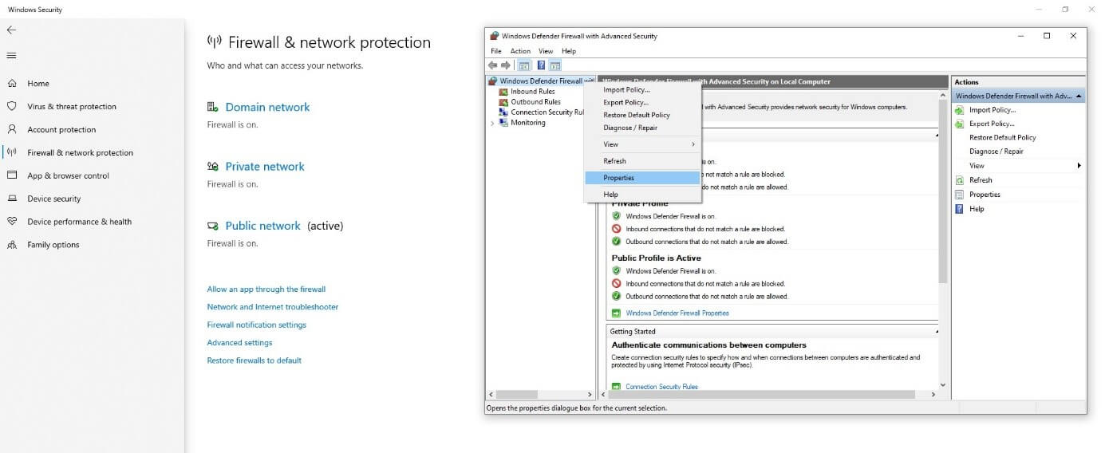Select Firewall & network protection sidebar item
Screen dimensions: 1105x453
(80, 153)
